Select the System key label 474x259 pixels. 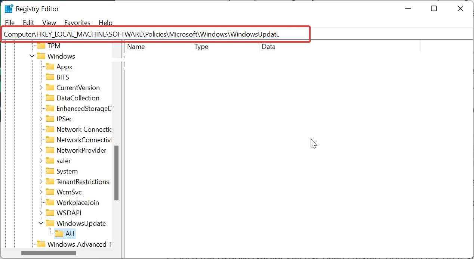pyautogui.click(x=67, y=171)
